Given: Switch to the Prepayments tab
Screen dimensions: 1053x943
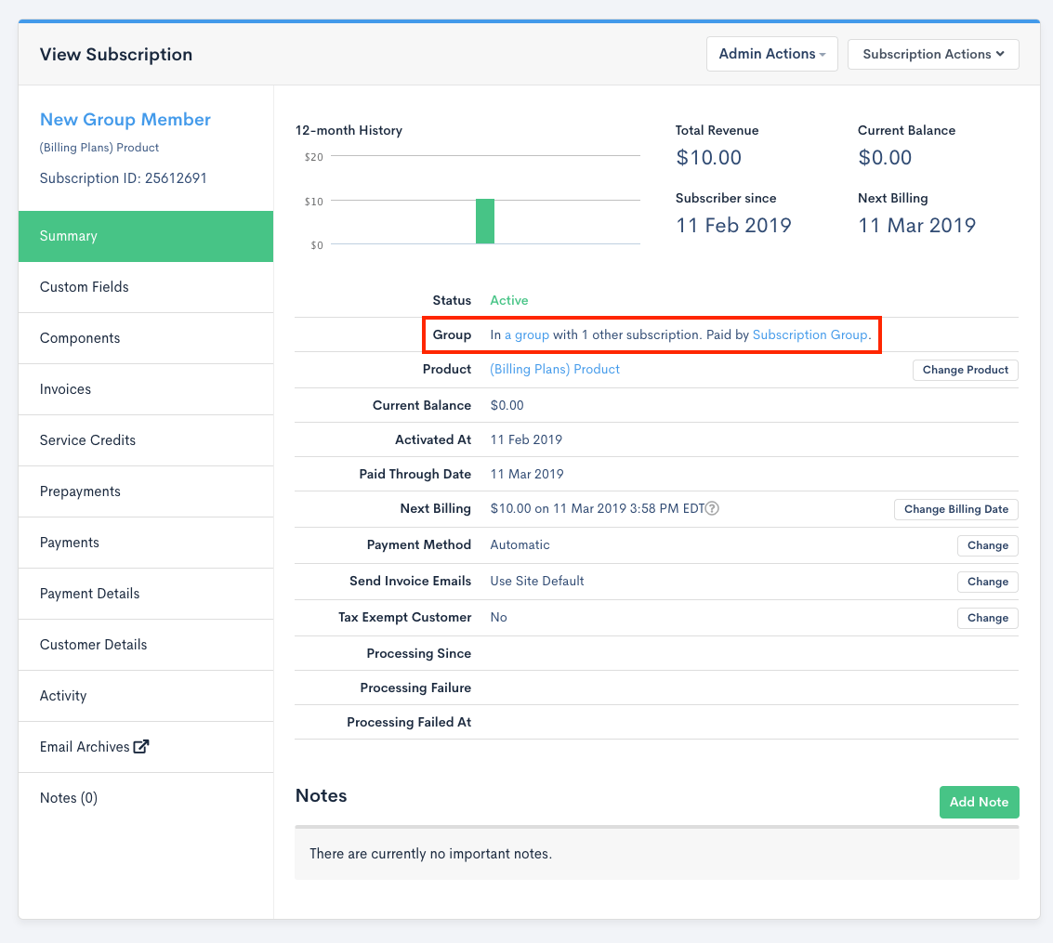Looking at the screenshot, I should tap(80, 491).
